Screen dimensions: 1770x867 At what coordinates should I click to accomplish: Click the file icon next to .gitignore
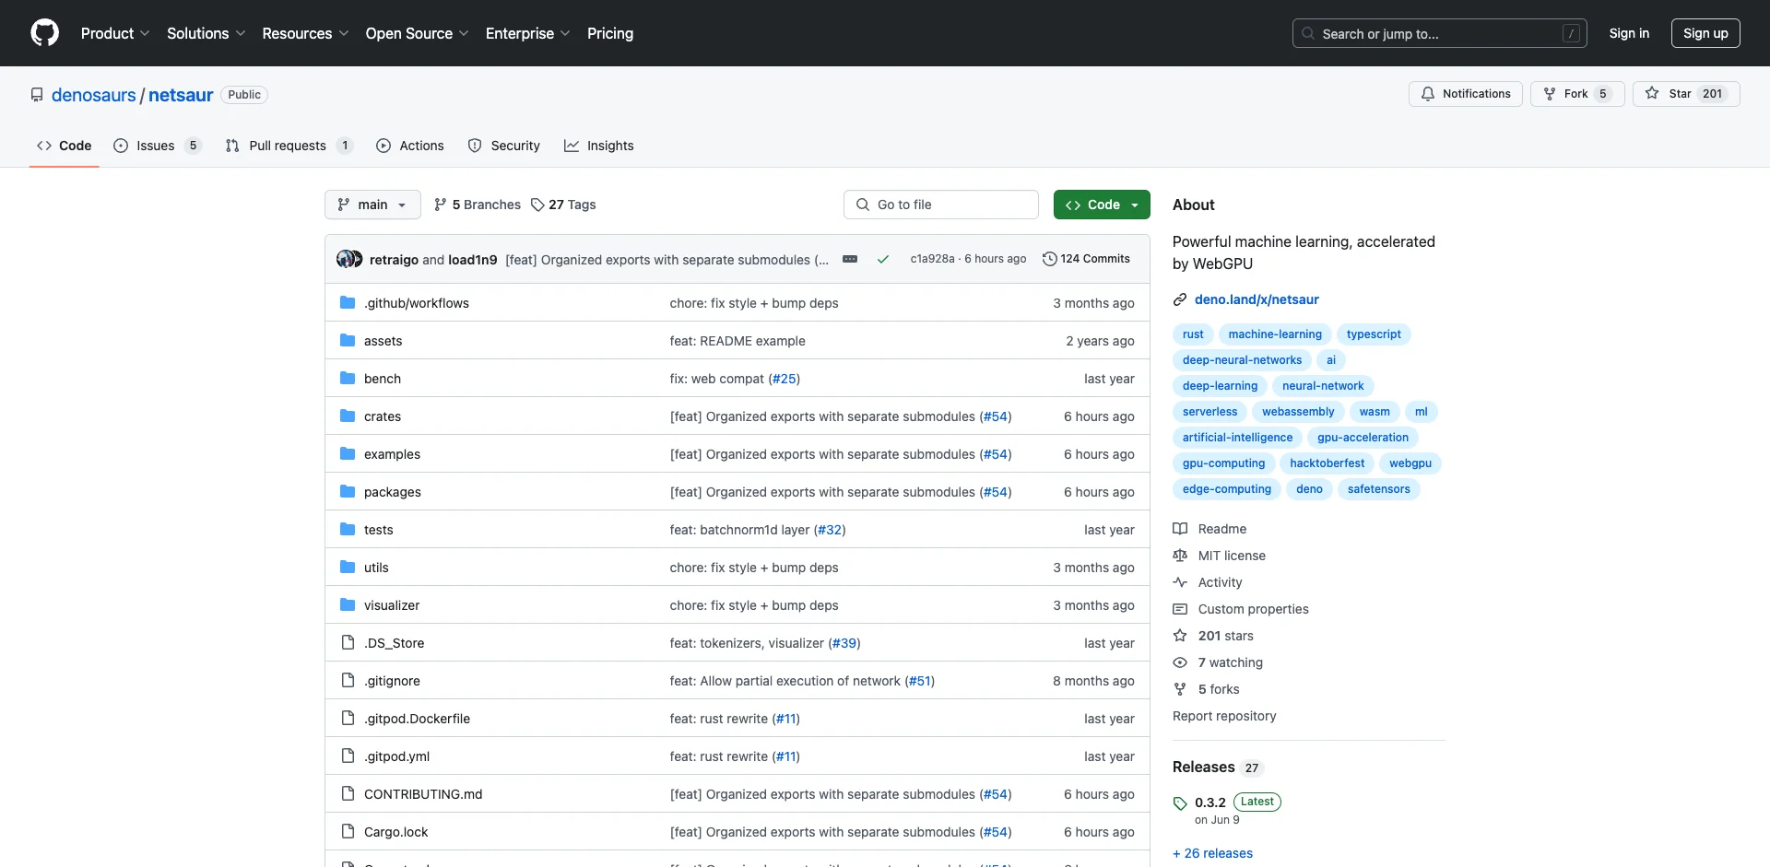point(348,681)
